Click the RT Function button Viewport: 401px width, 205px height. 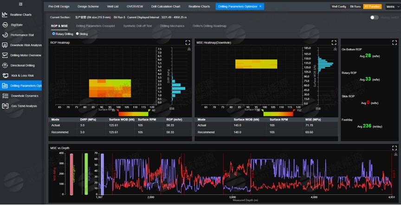372,6
